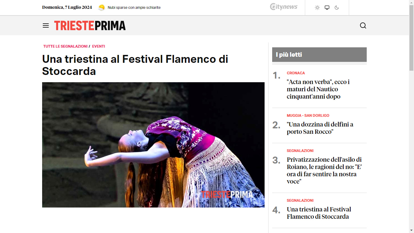Click the Segnalazioni label above Roiano article
Screen dimensions: 414x233
300,151
